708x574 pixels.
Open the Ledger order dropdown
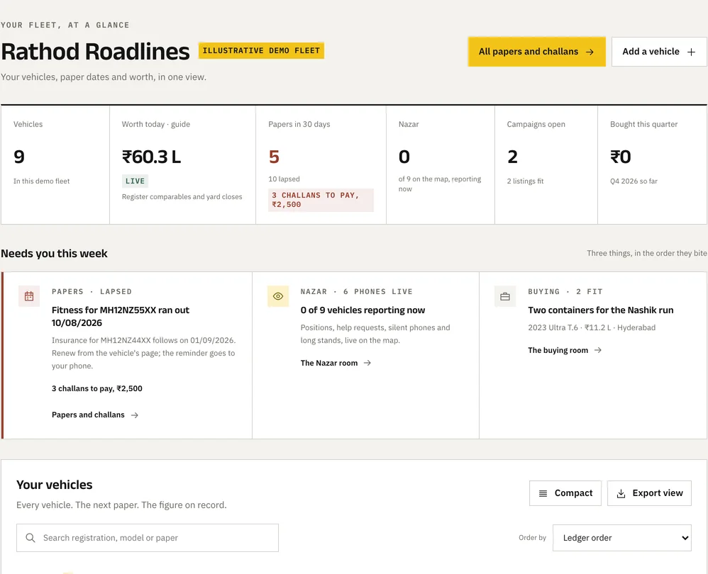(x=621, y=538)
